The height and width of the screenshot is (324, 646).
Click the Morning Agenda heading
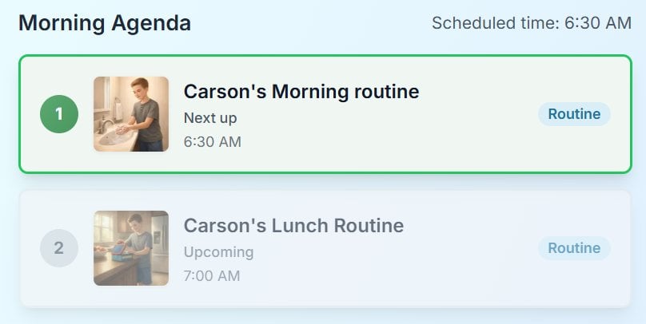tap(105, 22)
